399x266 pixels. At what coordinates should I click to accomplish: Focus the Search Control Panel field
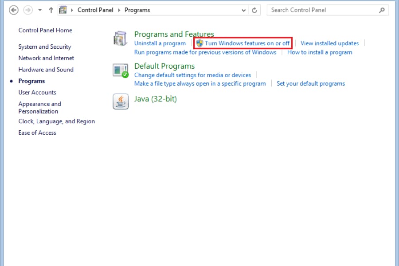click(328, 10)
